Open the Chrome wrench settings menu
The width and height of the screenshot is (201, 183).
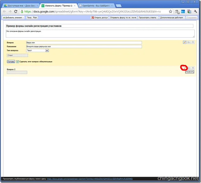(x=195, y=12)
